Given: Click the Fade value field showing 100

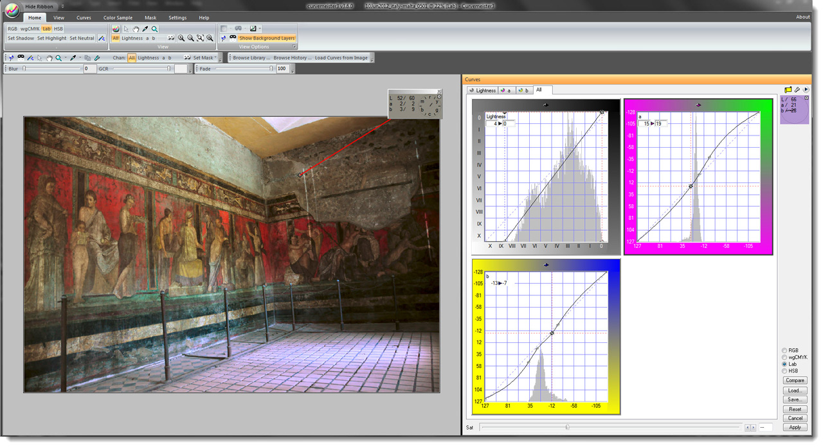Looking at the screenshot, I should coord(282,69).
